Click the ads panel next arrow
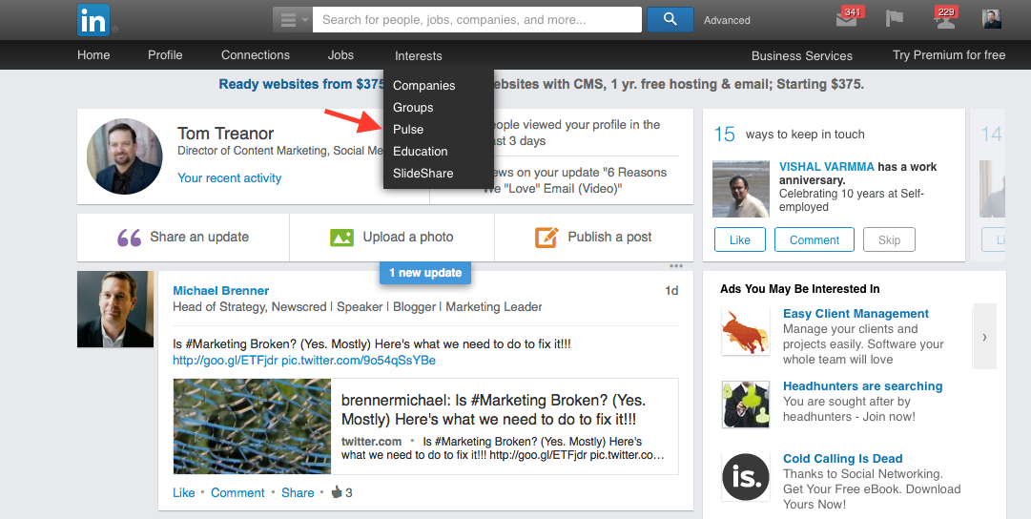 tap(984, 337)
